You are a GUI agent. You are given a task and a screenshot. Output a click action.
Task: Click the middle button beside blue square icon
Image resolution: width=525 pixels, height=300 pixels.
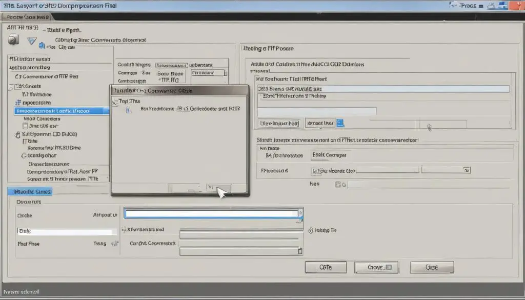click(320, 123)
